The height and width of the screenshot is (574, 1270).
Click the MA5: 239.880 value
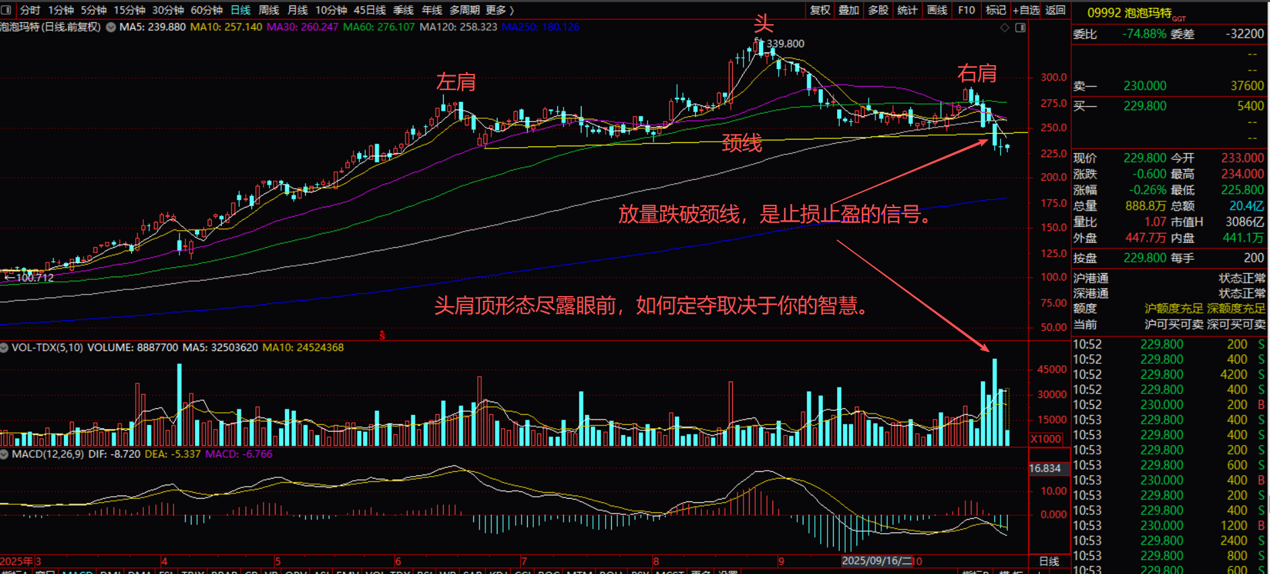tap(153, 28)
